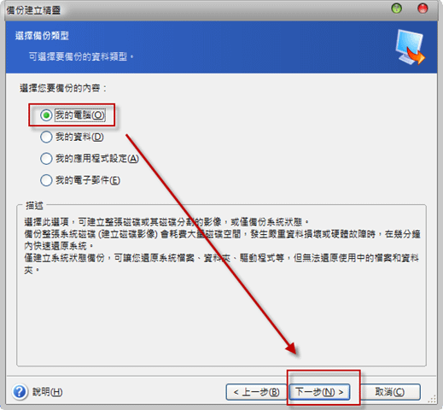Select the 我的電腦(O) radio button
This screenshot has width=443, height=410.
coord(46,115)
